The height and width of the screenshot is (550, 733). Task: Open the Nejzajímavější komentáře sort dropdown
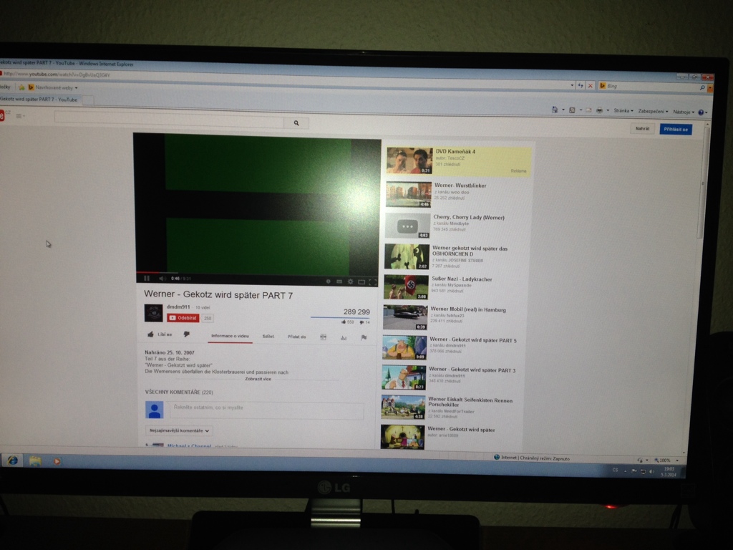(179, 430)
